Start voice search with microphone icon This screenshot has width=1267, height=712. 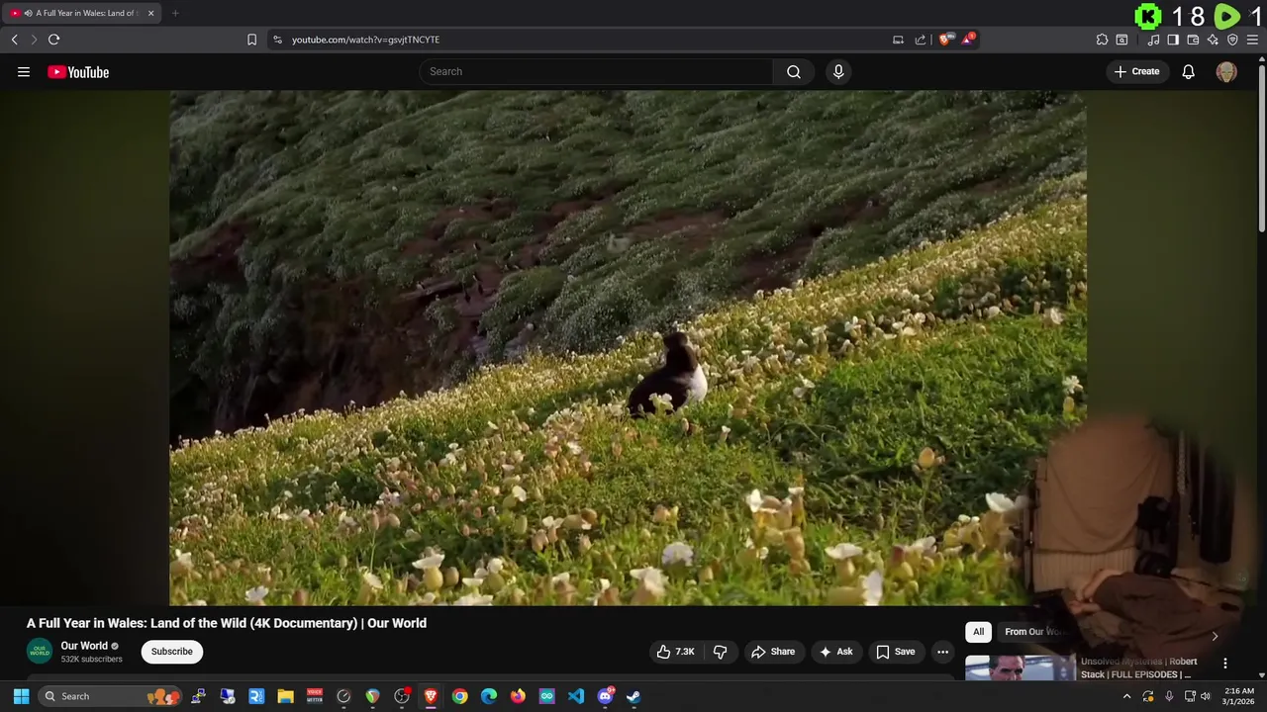[x=838, y=71]
